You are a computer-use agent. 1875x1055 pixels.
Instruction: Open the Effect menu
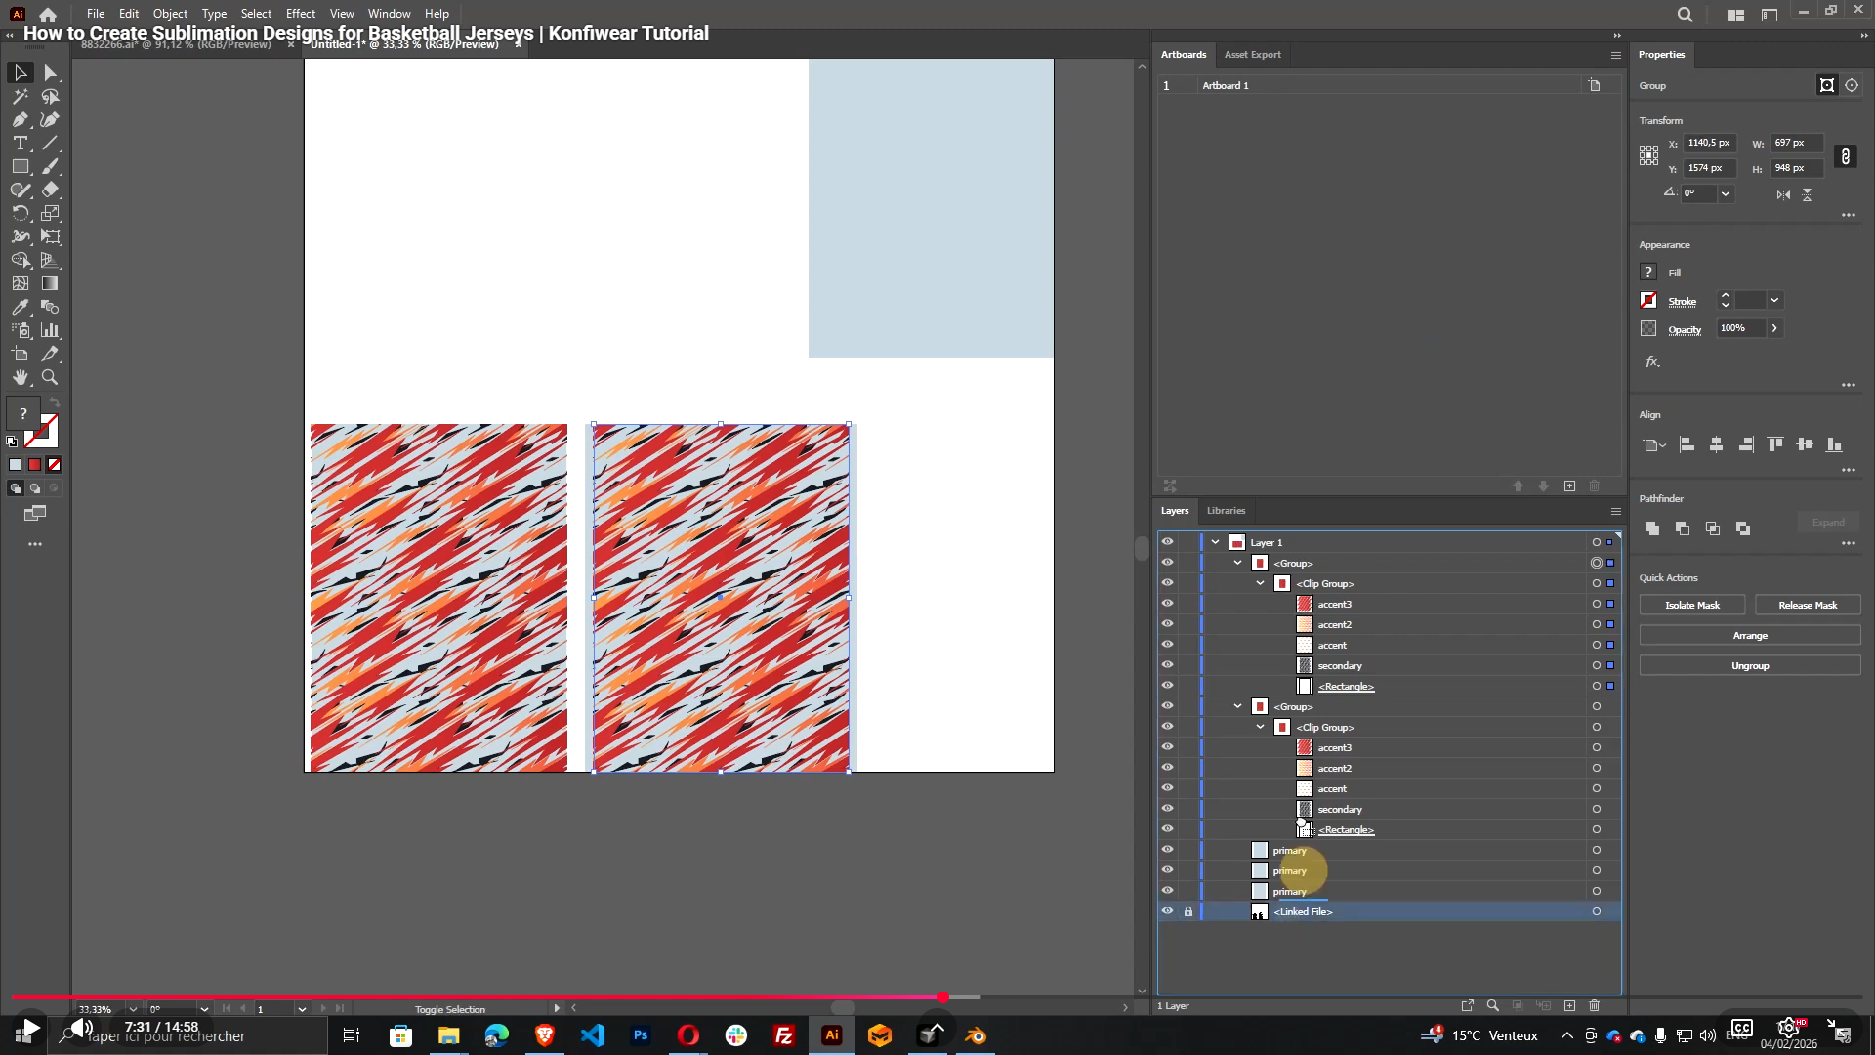click(300, 13)
